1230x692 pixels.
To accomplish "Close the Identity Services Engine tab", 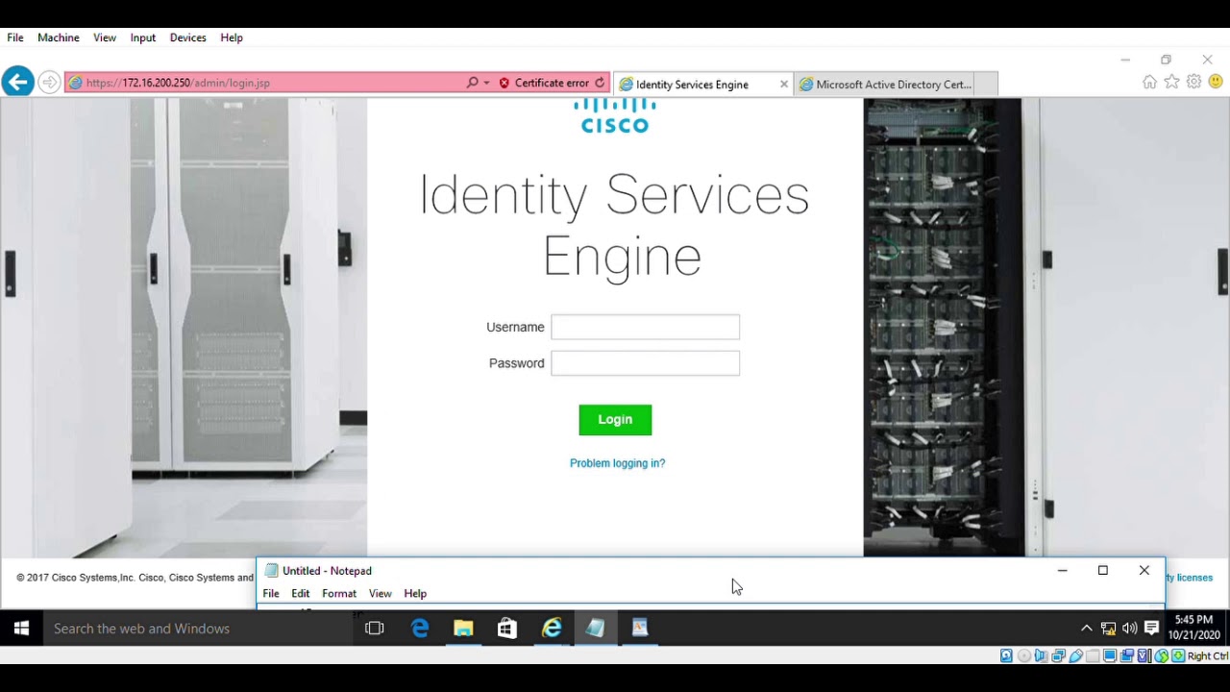I will coord(783,85).
